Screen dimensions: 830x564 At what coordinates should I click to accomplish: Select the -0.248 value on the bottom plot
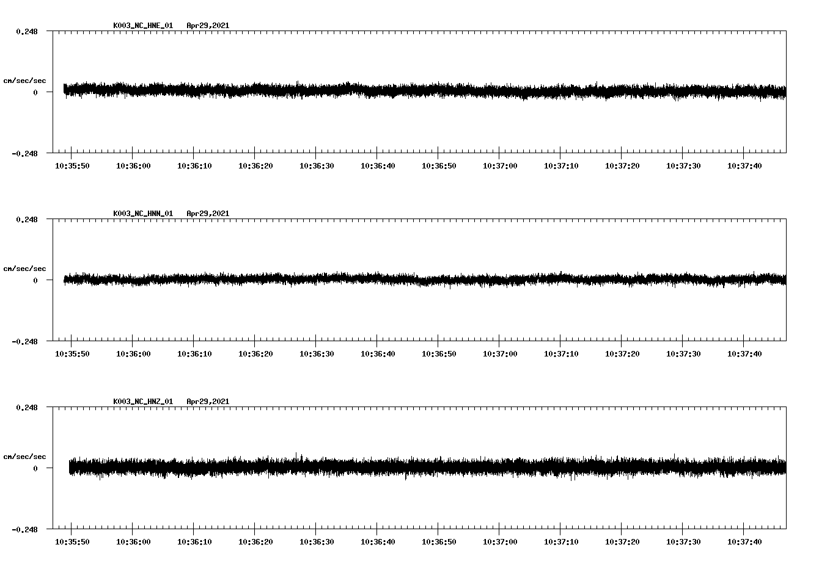point(26,530)
